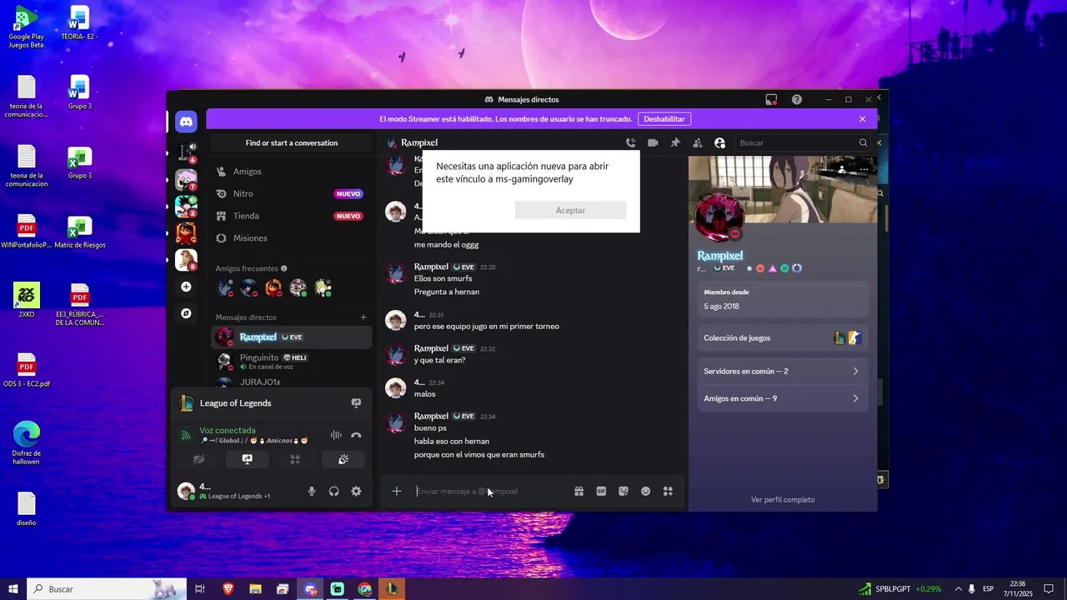Deafen headphones in user panel

click(333, 492)
